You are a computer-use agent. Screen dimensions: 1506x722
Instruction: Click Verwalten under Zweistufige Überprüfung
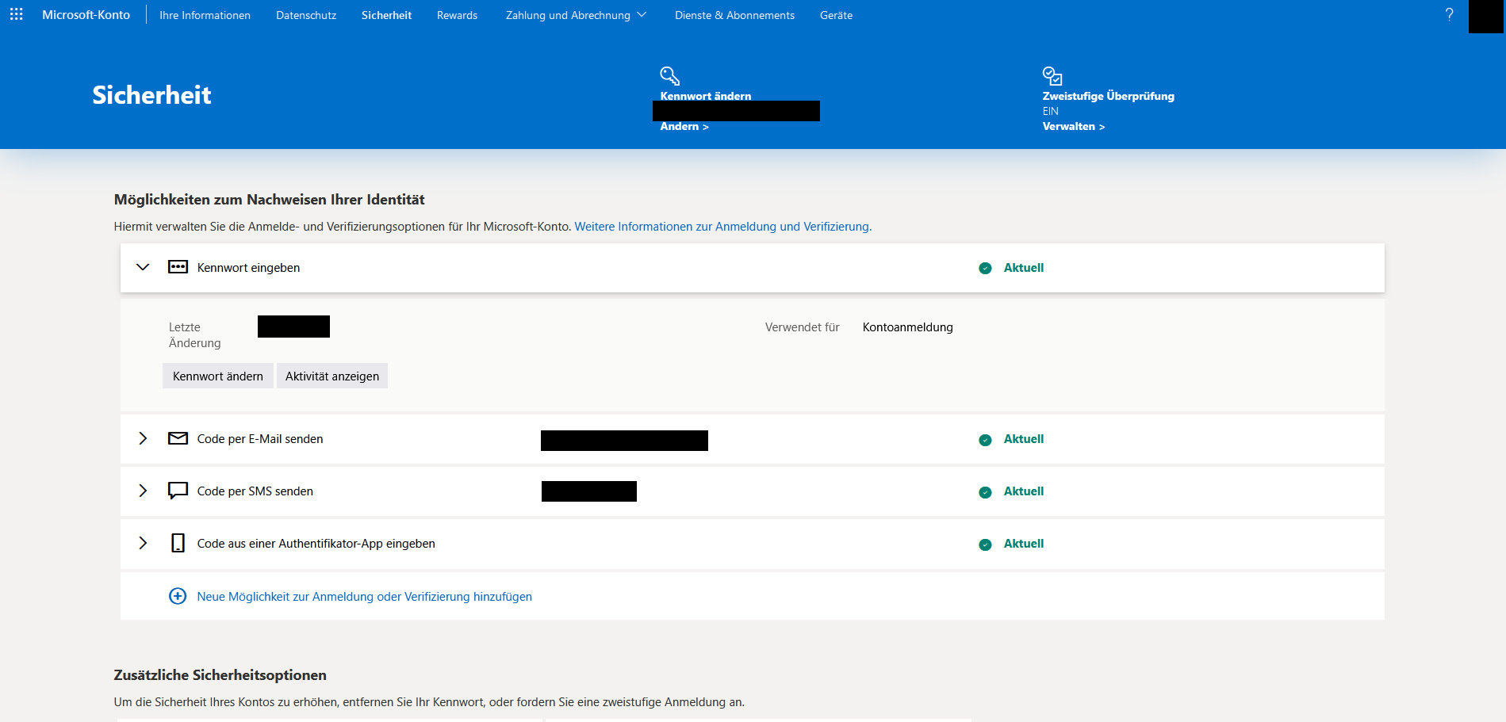point(1074,127)
